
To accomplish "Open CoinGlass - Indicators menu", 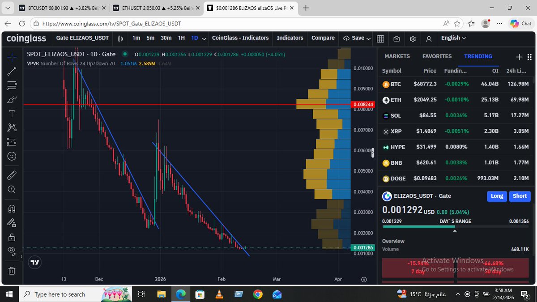I will [x=240, y=38].
